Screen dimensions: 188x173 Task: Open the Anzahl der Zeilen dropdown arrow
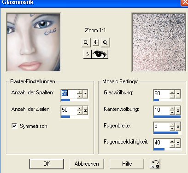pyautogui.click(x=85, y=110)
